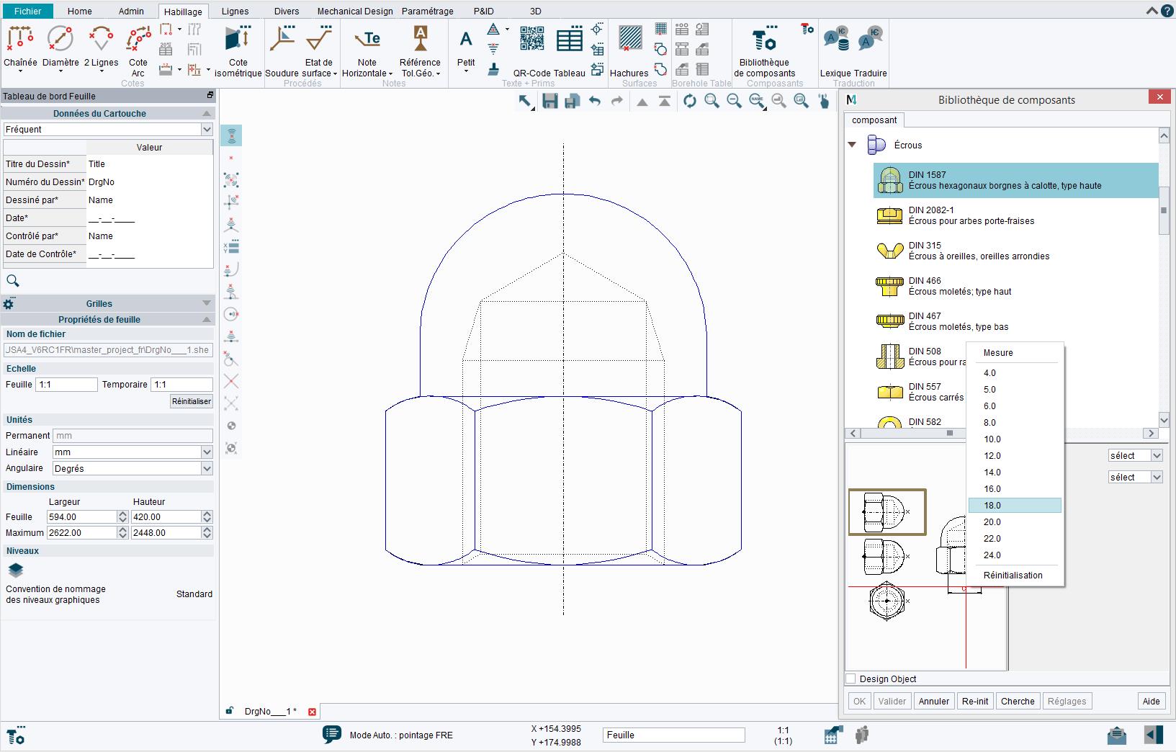Select the Note Horizontale tool
This screenshot has height=752, width=1176.
[367, 50]
